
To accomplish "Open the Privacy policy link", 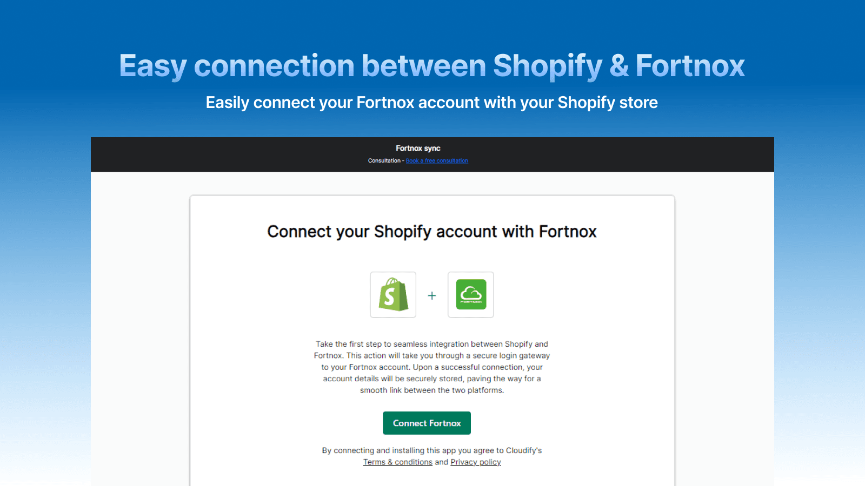I will click(x=476, y=462).
